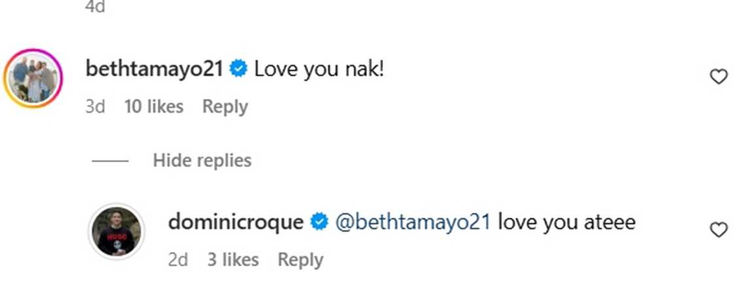
Task: Open dominicroque's profile picture
Action: (x=116, y=232)
